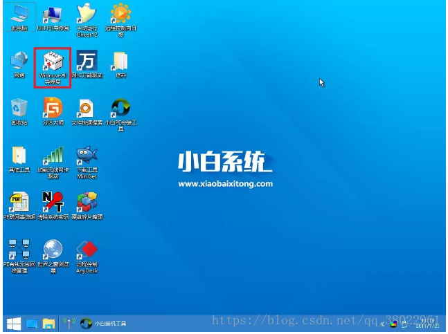Launch 加载无线网卡驱动 signal-bars icon
This screenshot has width=448, height=334.
pyautogui.click(x=53, y=163)
